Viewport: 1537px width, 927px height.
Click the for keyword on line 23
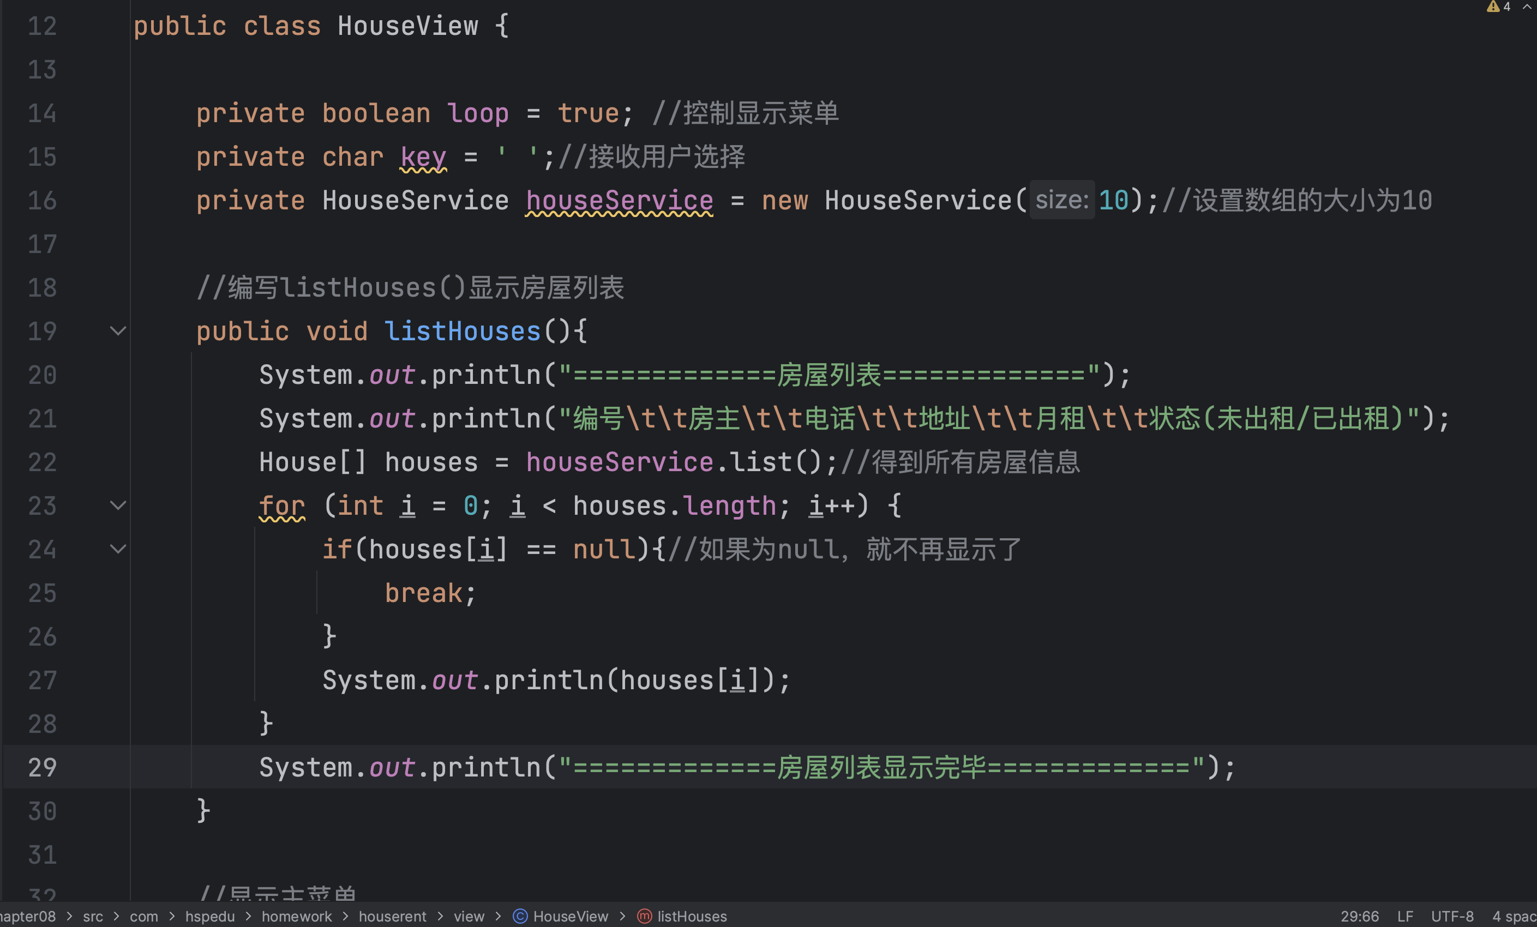pos(282,505)
